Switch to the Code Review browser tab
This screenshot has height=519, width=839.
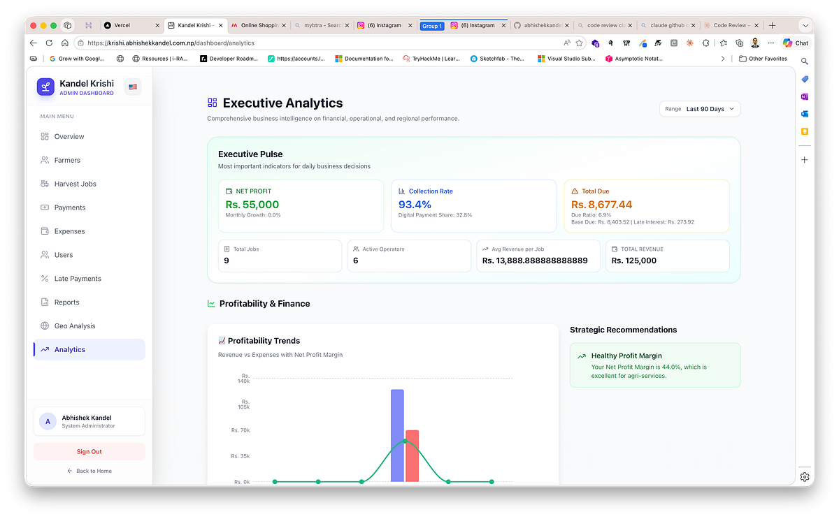[731, 25]
